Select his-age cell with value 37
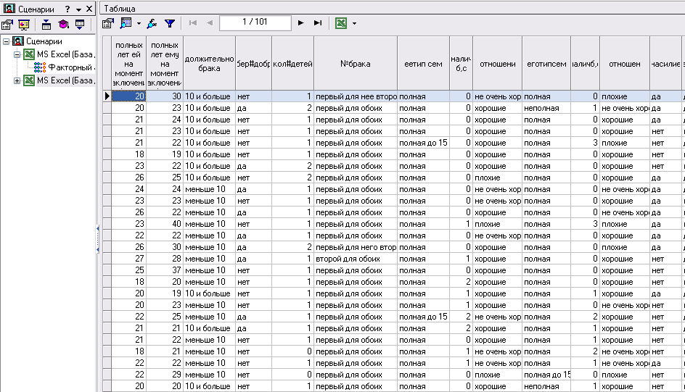Image resolution: width=685 pixels, height=392 pixels. 165,270
